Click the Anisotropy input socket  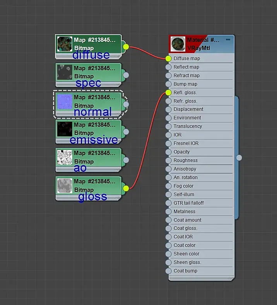click(x=169, y=169)
